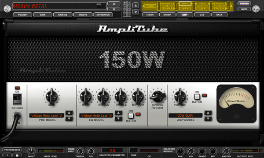Click the info button next to the lock
Image resolution: width=264 pixels, height=158 pixels.
(x=7, y=155)
